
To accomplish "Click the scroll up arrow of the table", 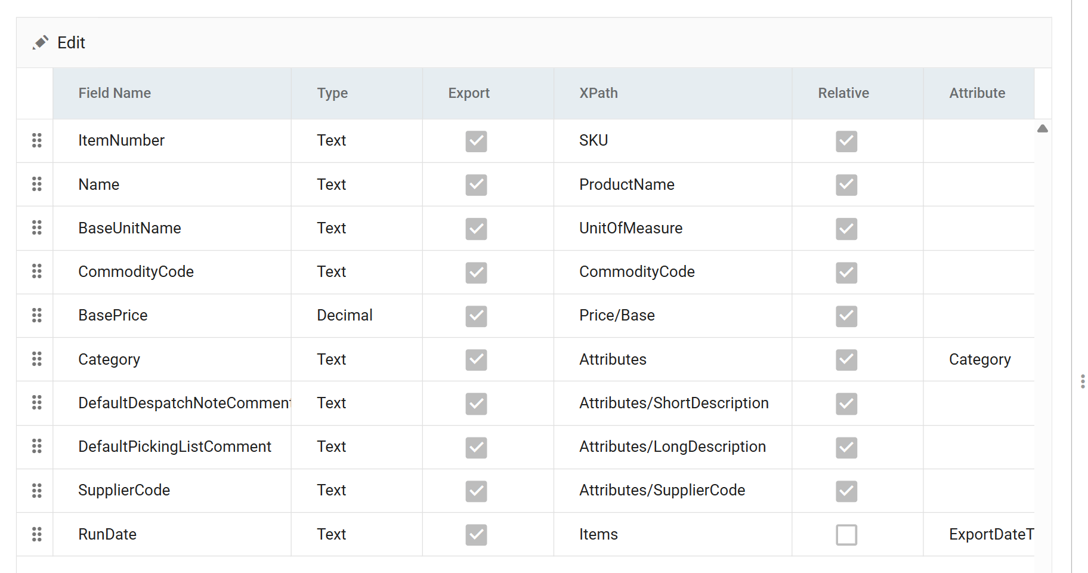I will [x=1042, y=128].
